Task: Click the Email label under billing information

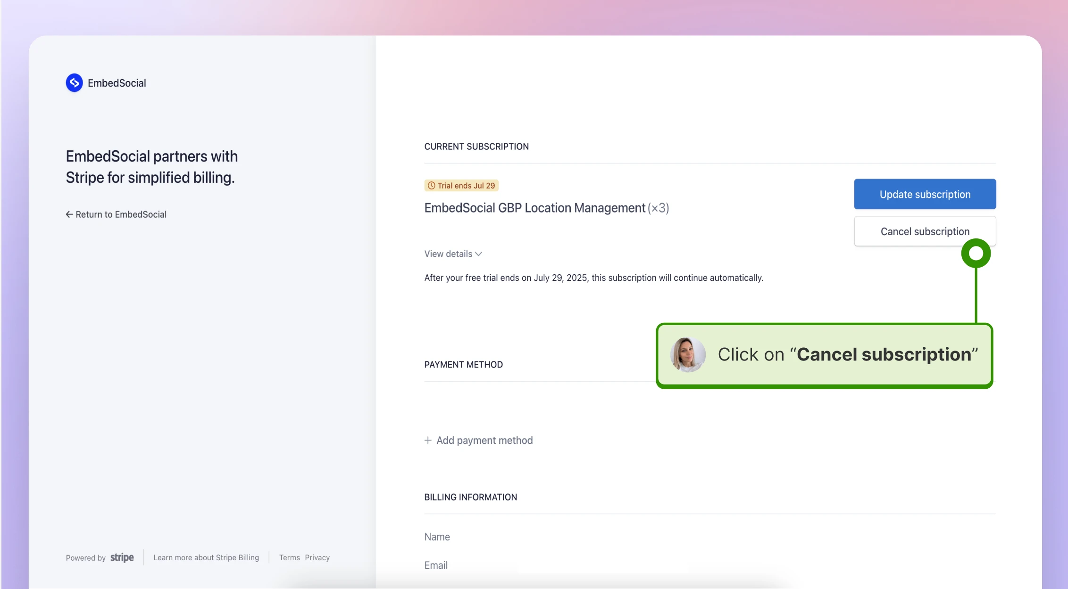Action: [436, 565]
